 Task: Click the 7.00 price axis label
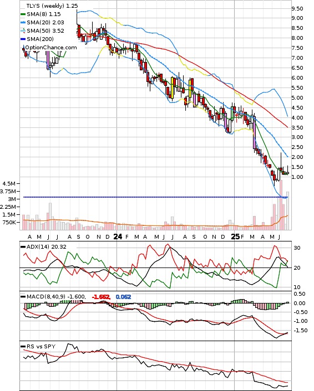pos(297,58)
